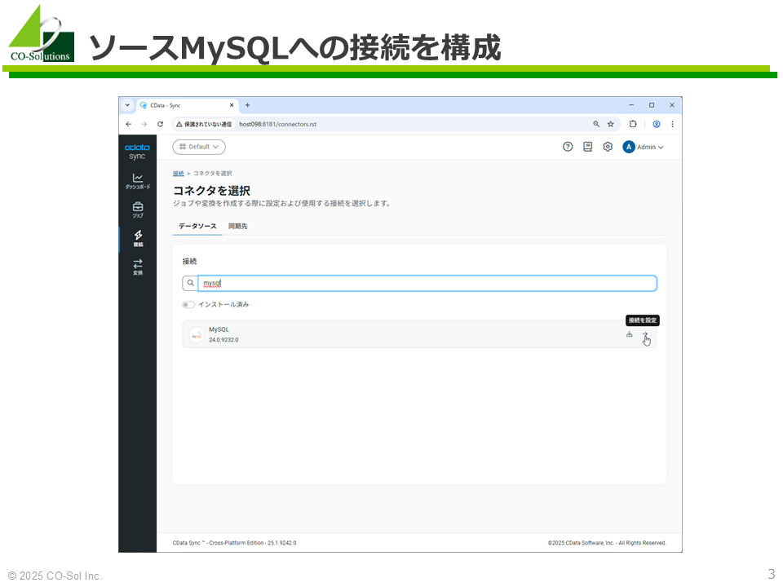Open the settings gear icon

[x=608, y=147]
